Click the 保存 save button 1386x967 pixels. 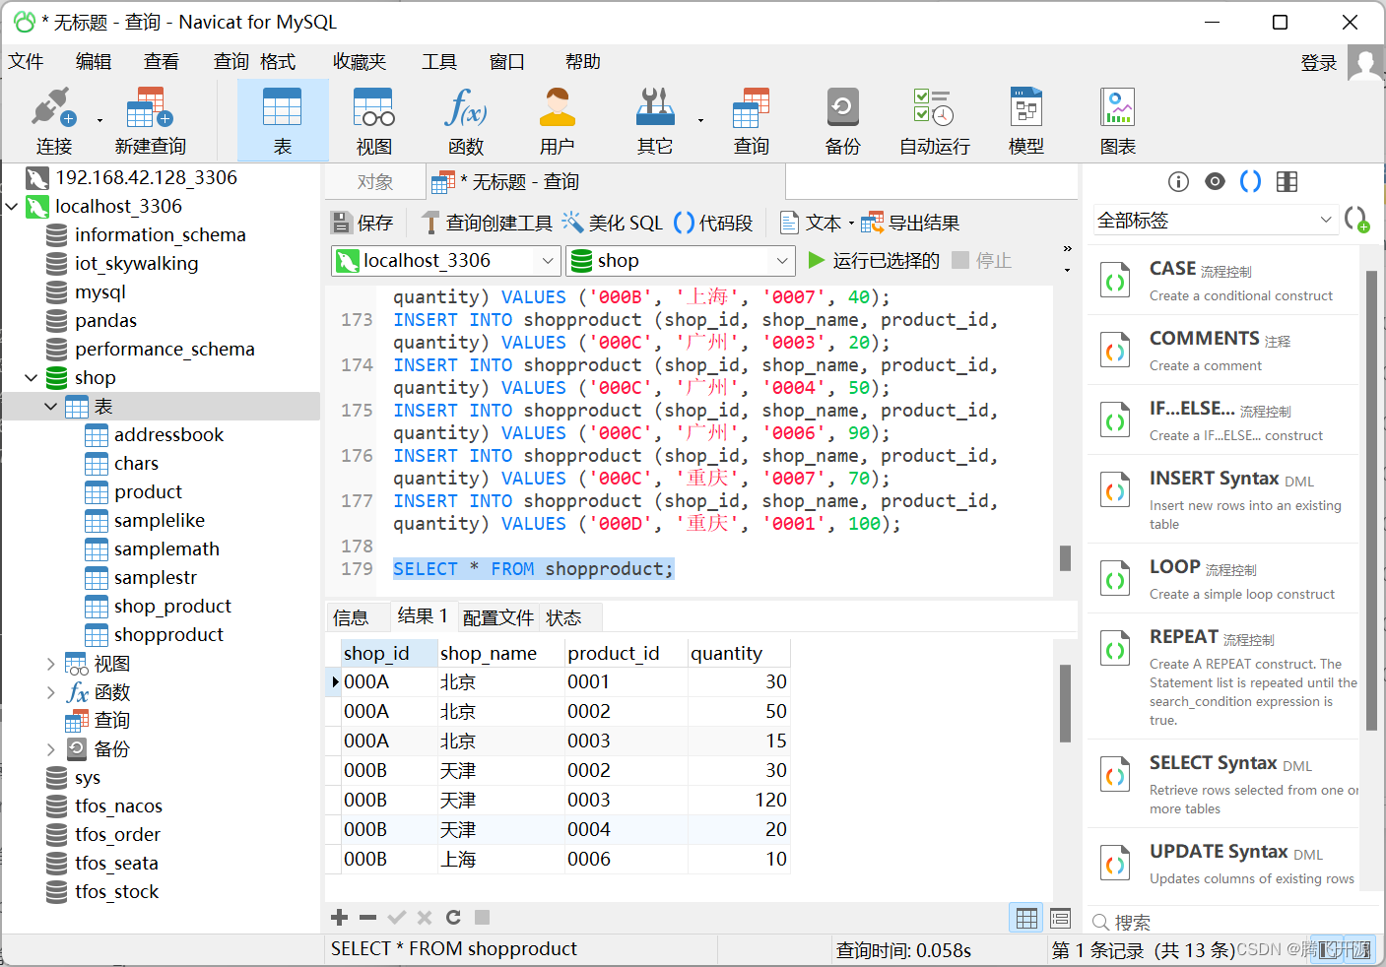[363, 223]
